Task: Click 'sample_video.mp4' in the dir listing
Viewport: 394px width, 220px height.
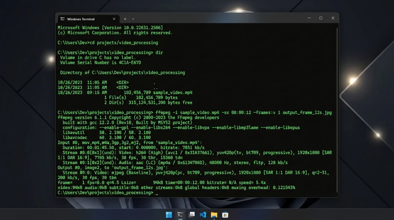Action: [172, 93]
